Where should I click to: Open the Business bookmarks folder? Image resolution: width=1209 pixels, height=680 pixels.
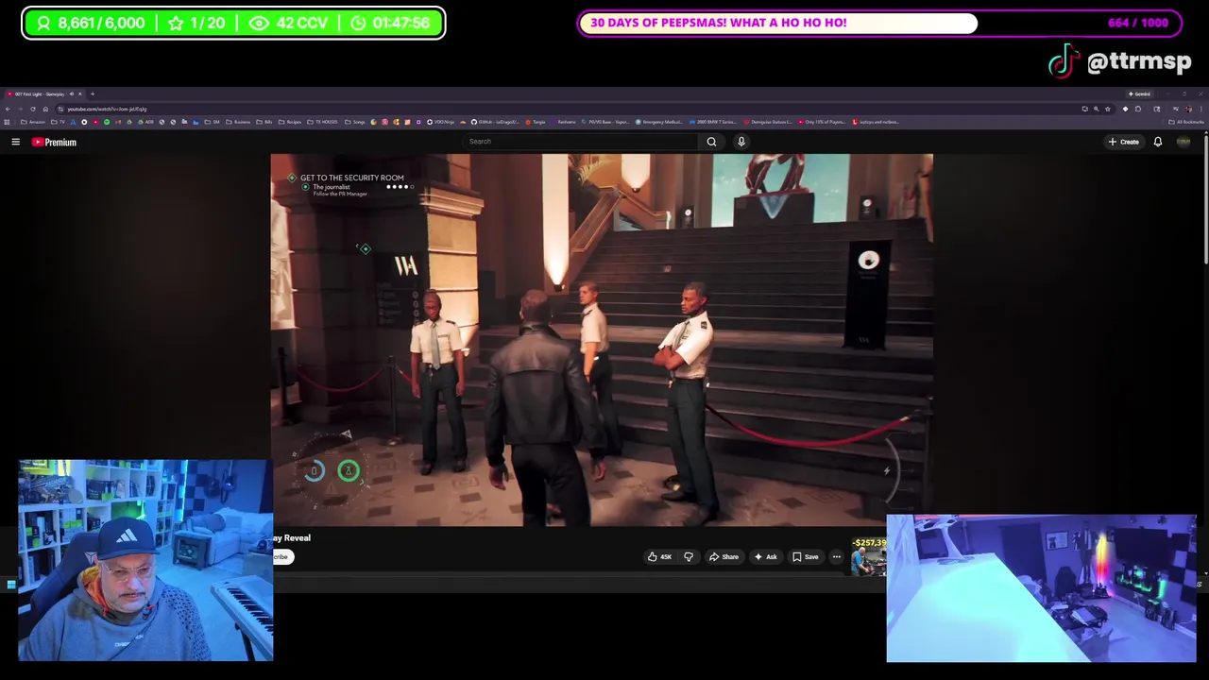238,122
